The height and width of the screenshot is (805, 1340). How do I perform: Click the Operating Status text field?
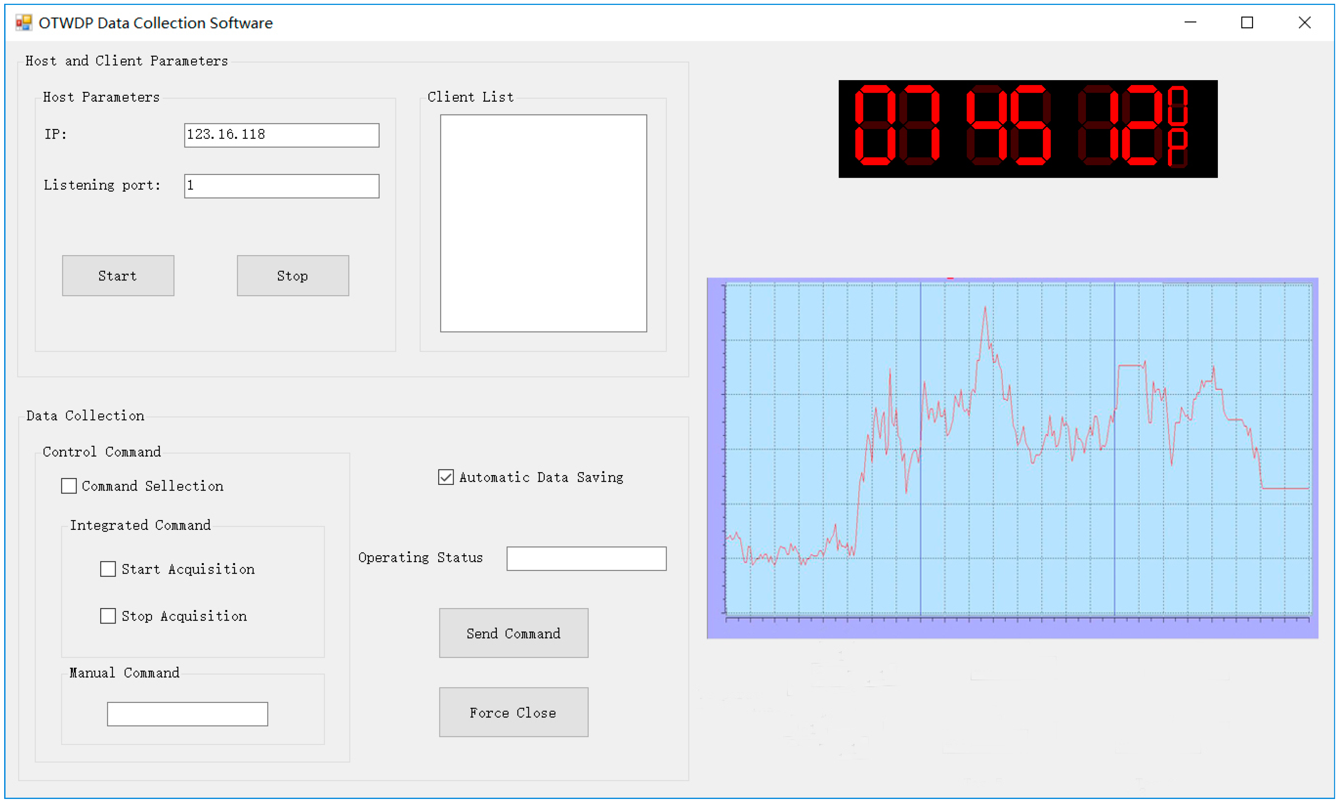point(586,559)
